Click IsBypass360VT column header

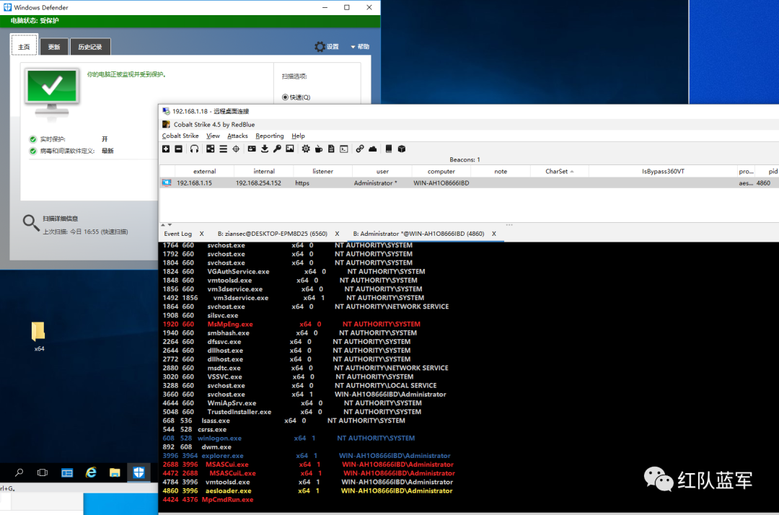point(663,172)
